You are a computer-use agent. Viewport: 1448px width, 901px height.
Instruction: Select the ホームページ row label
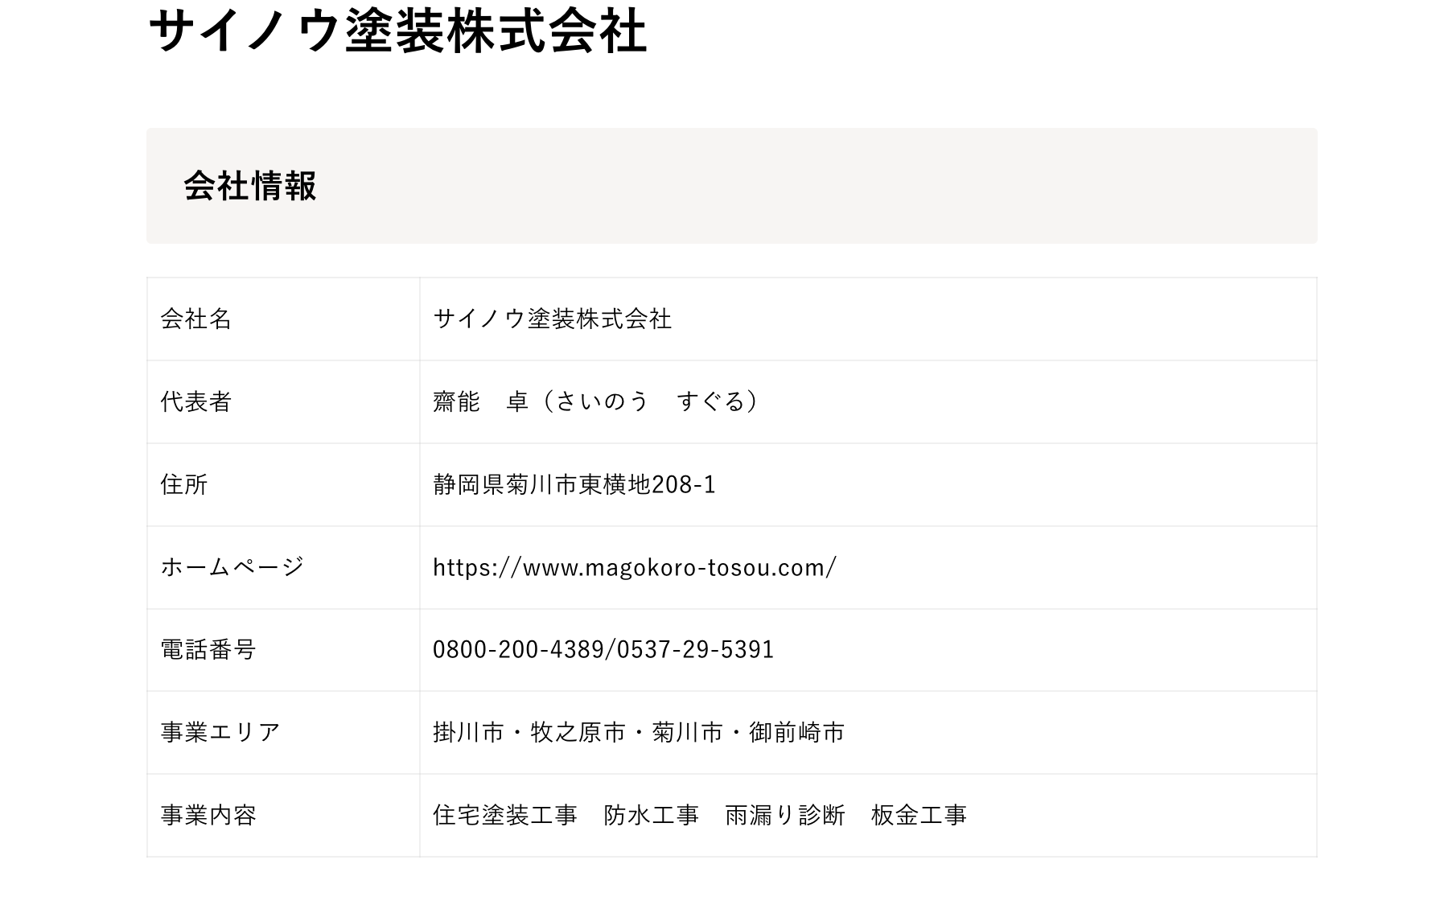point(232,567)
